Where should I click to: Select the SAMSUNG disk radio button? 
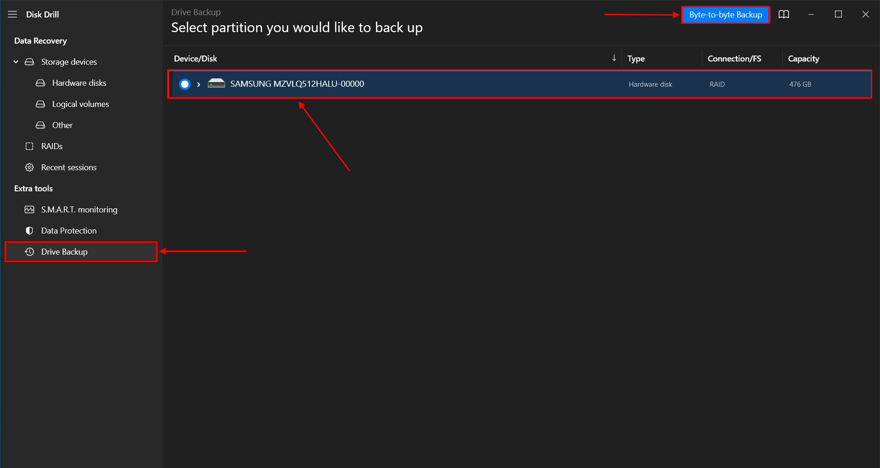(185, 84)
